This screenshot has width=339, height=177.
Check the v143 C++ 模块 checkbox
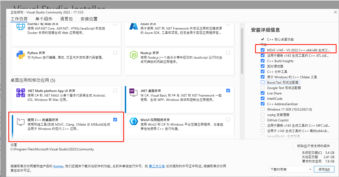coord(263,131)
